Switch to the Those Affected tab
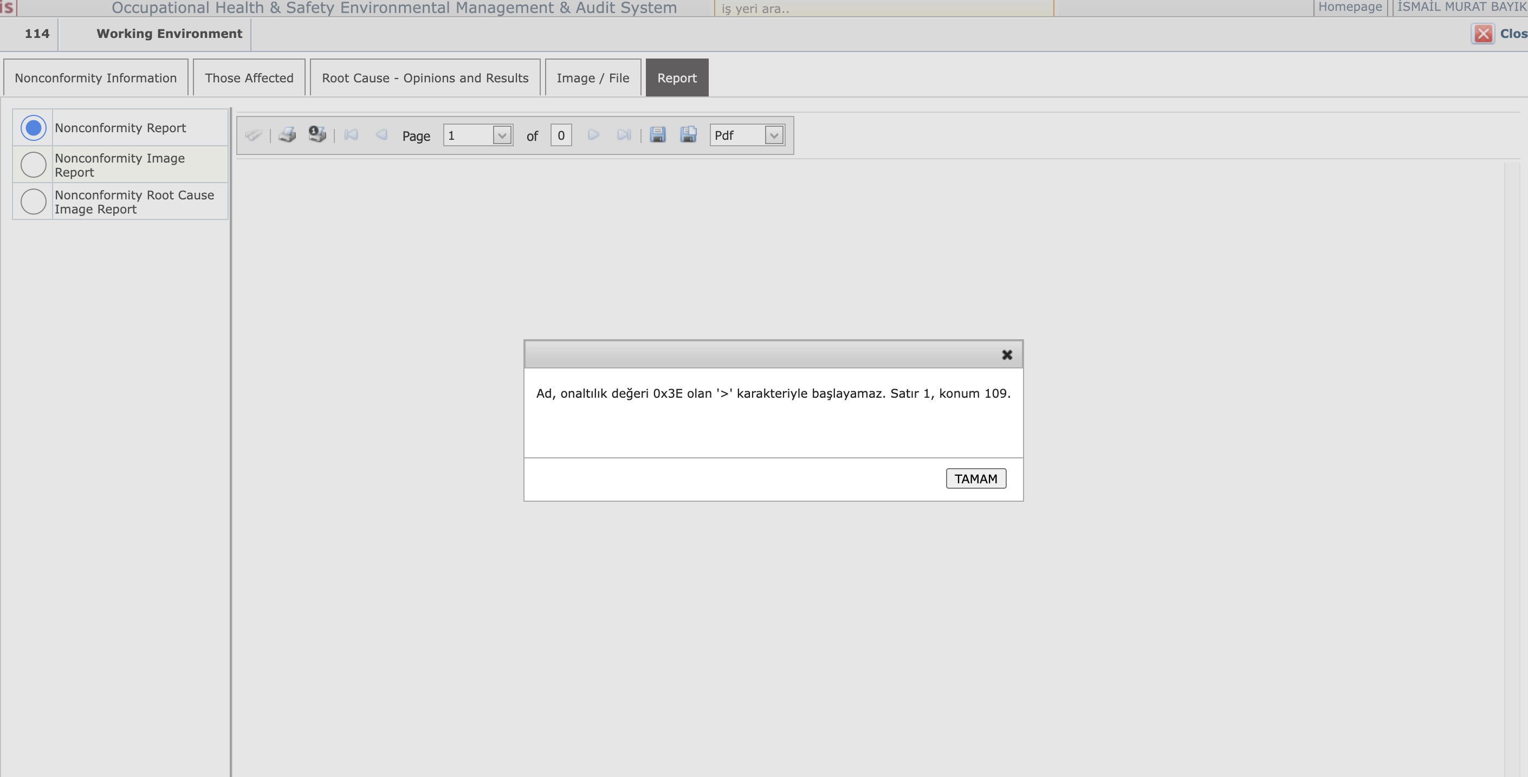This screenshot has width=1528, height=777. (249, 78)
